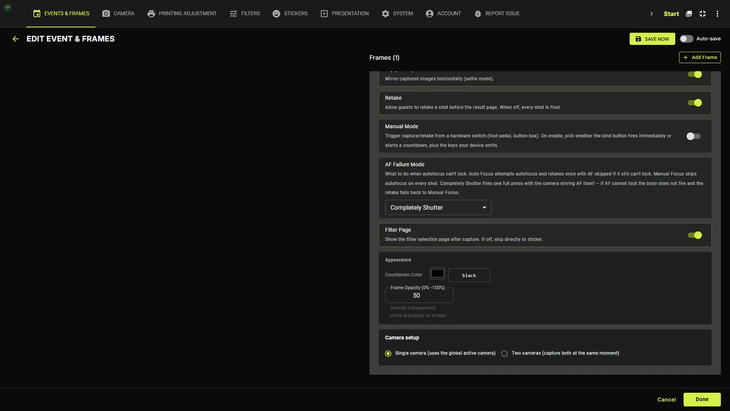Click the Save Now button
Viewport: 730px width, 411px height.
tap(652, 39)
